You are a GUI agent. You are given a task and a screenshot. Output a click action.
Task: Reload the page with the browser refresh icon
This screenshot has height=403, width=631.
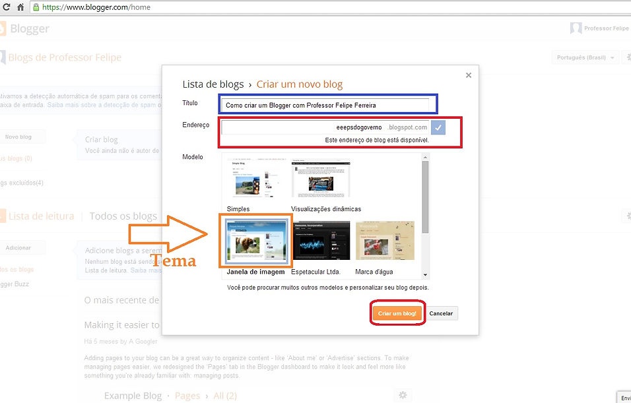pos(6,7)
